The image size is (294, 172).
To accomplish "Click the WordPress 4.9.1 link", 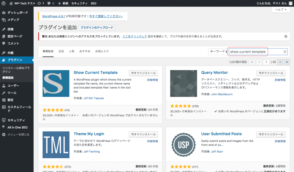I will [54, 16].
